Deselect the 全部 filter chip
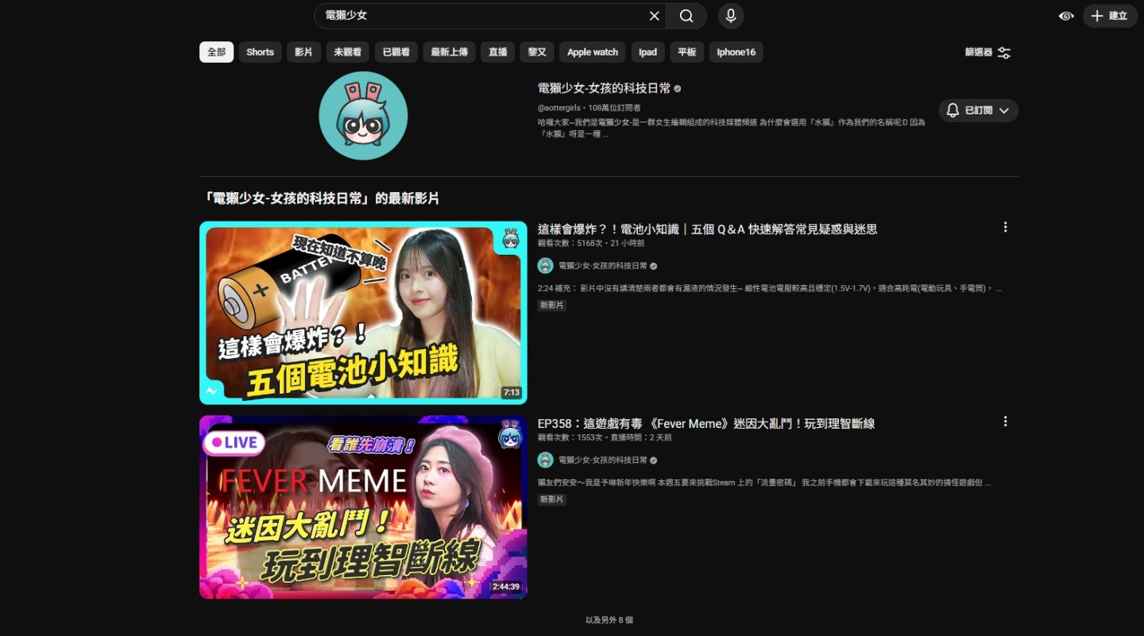 [x=216, y=52]
